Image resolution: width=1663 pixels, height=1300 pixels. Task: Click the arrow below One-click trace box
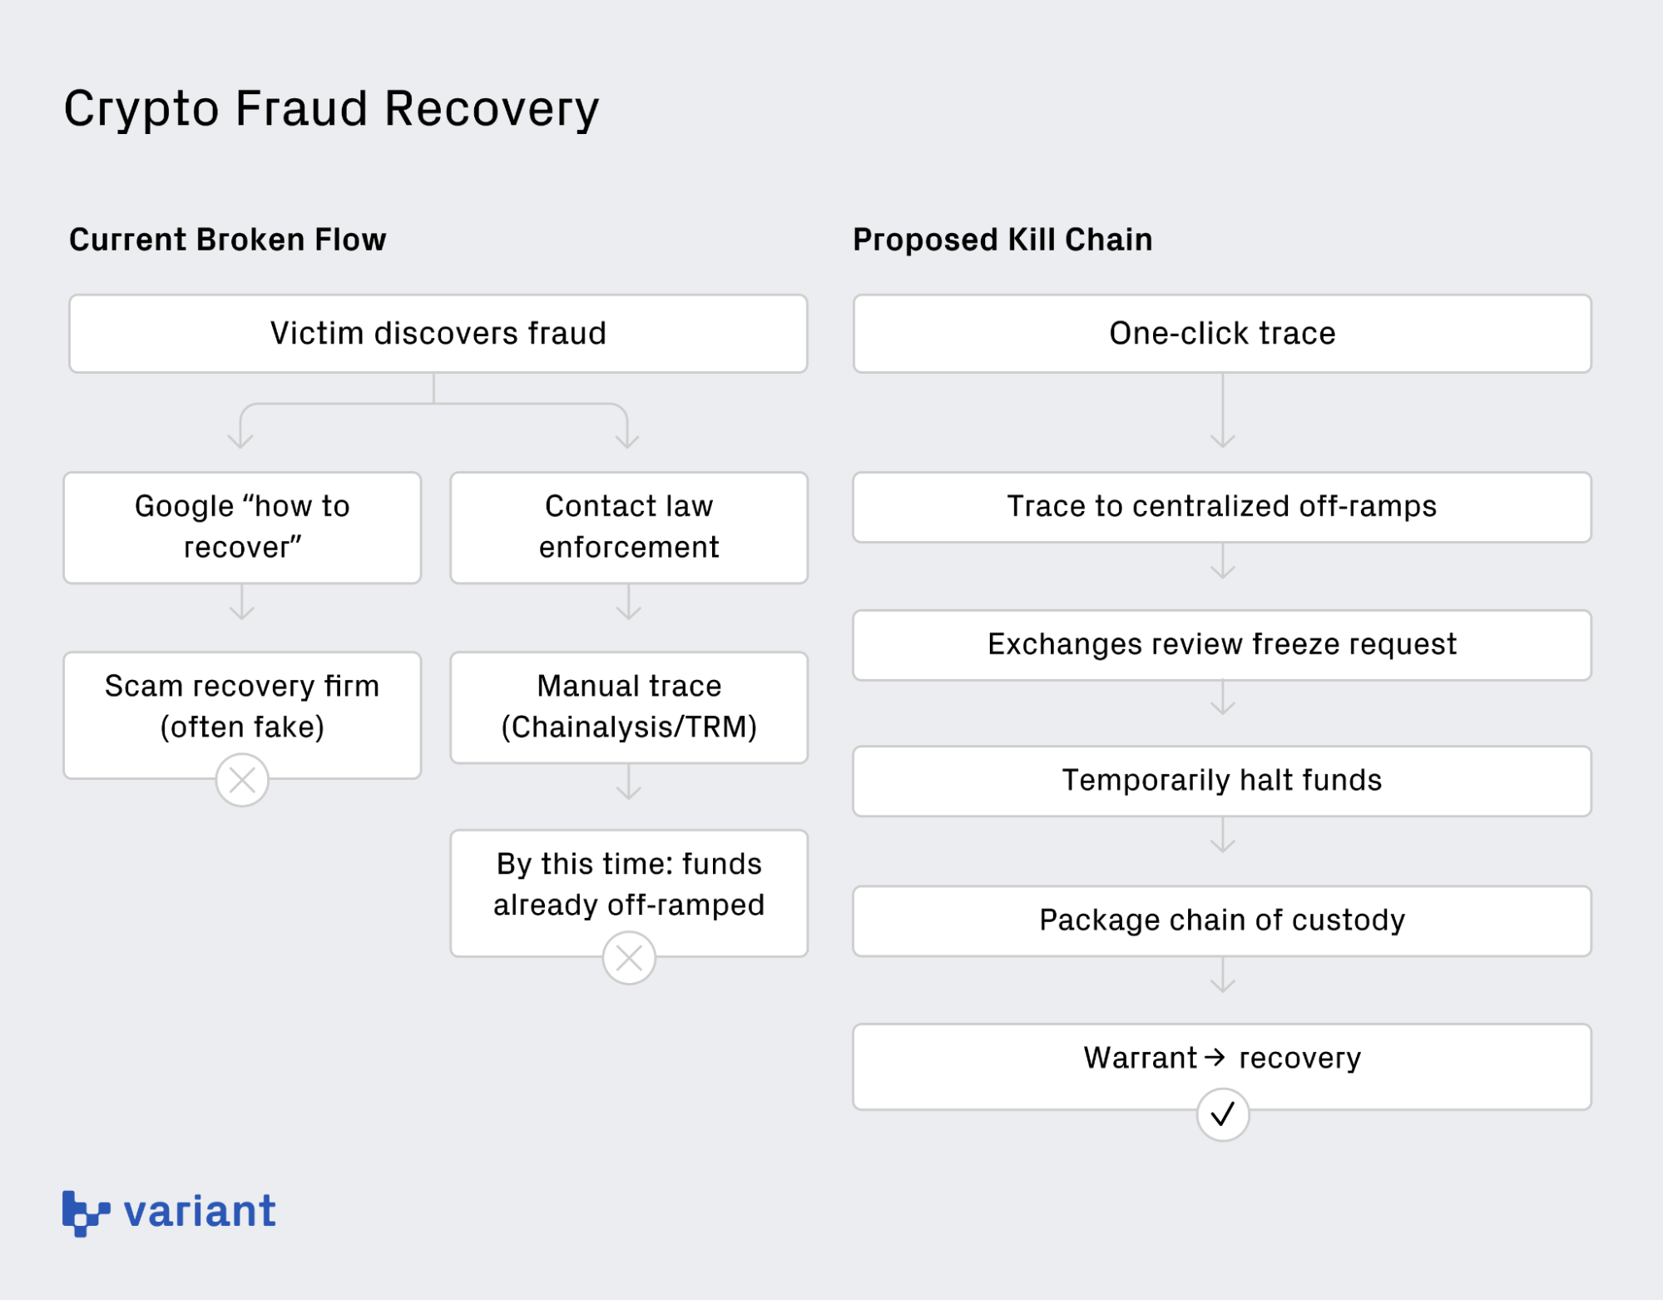tap(1222, 412)
